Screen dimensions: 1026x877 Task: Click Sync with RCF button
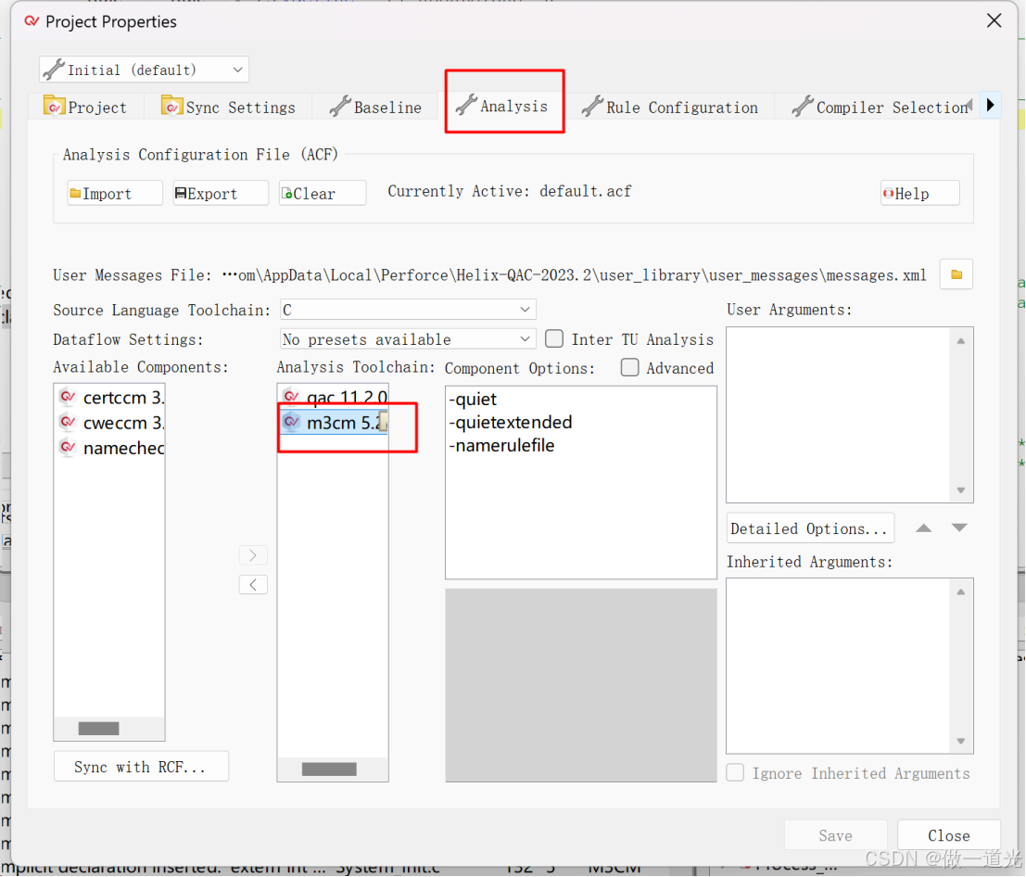(x=141, y=767)
